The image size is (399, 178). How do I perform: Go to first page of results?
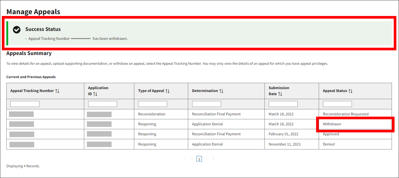184,159
